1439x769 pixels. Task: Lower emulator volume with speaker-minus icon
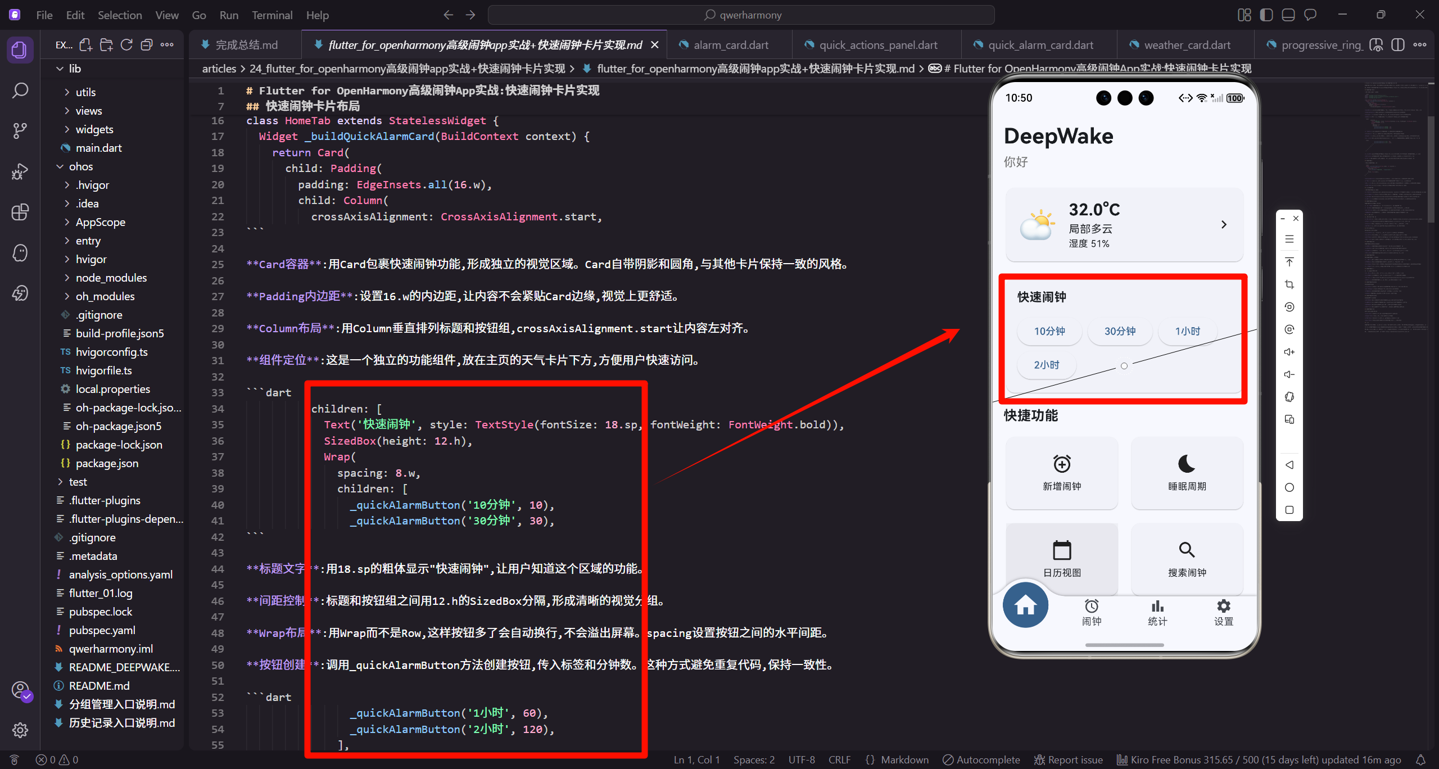(x=1289, y=374)
